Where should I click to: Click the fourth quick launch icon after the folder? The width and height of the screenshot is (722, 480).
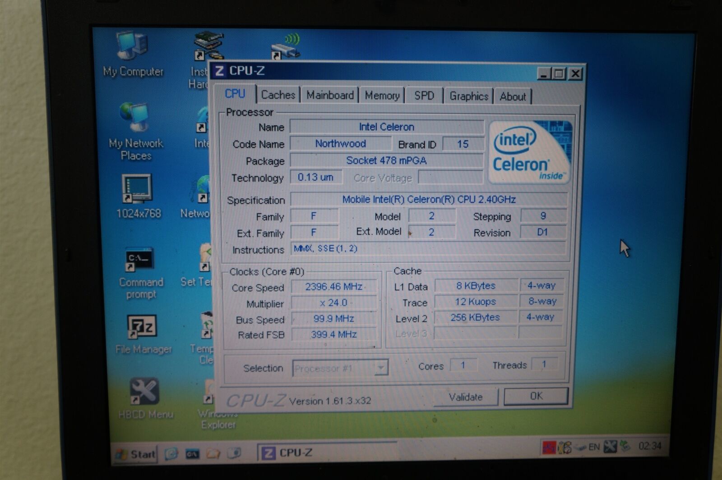(x=234, y=453)
